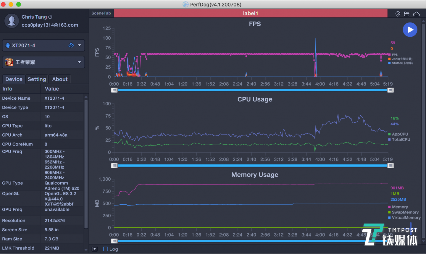This screenshot has height=254, width=426.
Task: Click the 王者荣耀 game app icon
Action: [x=9, y=62]
